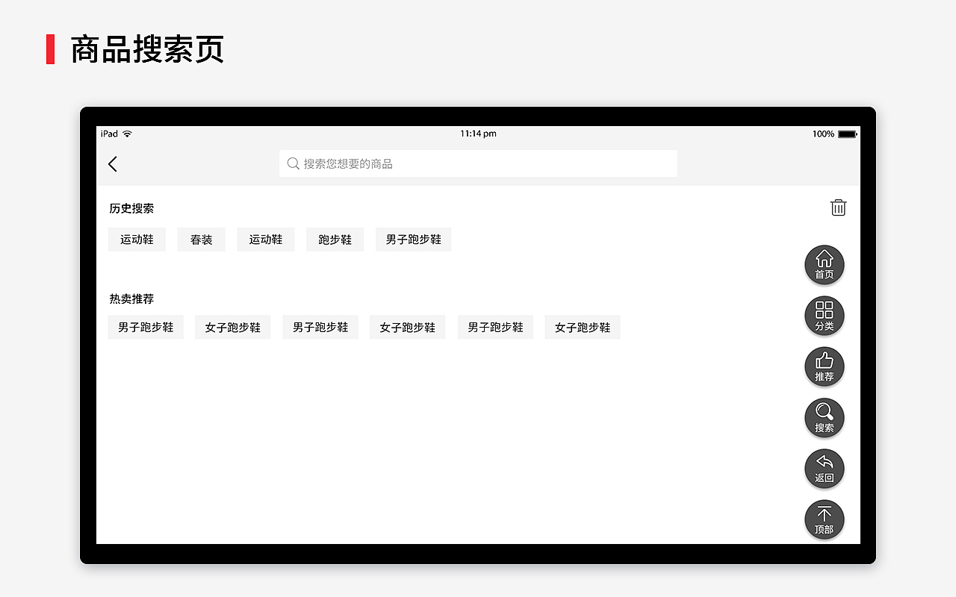
Task: Click the last 女子跑步鞋 recommendation tag
Action: [582, 327]
